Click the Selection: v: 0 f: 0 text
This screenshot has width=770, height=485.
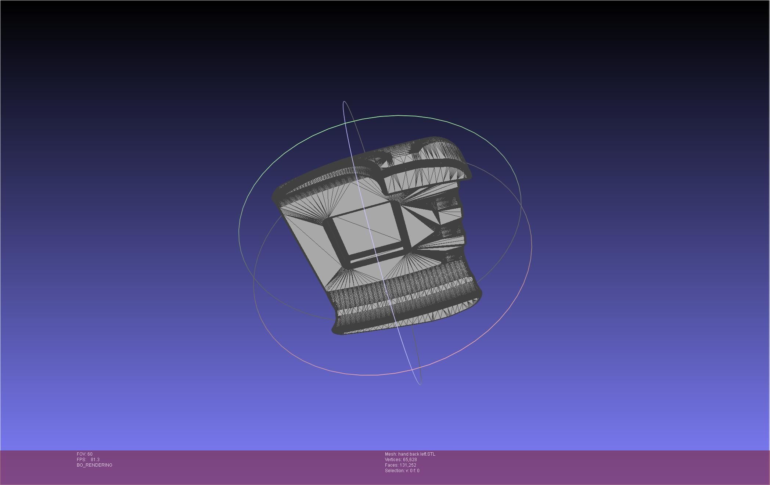[402, 471]
